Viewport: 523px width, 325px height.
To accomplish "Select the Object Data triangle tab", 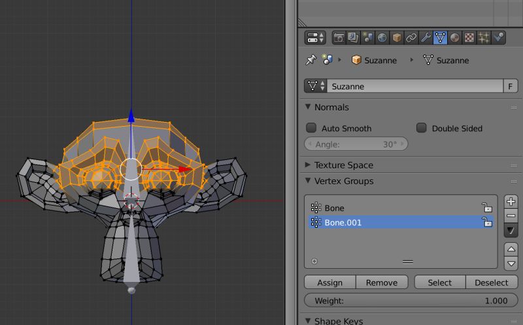I will (x=440, y=38).
